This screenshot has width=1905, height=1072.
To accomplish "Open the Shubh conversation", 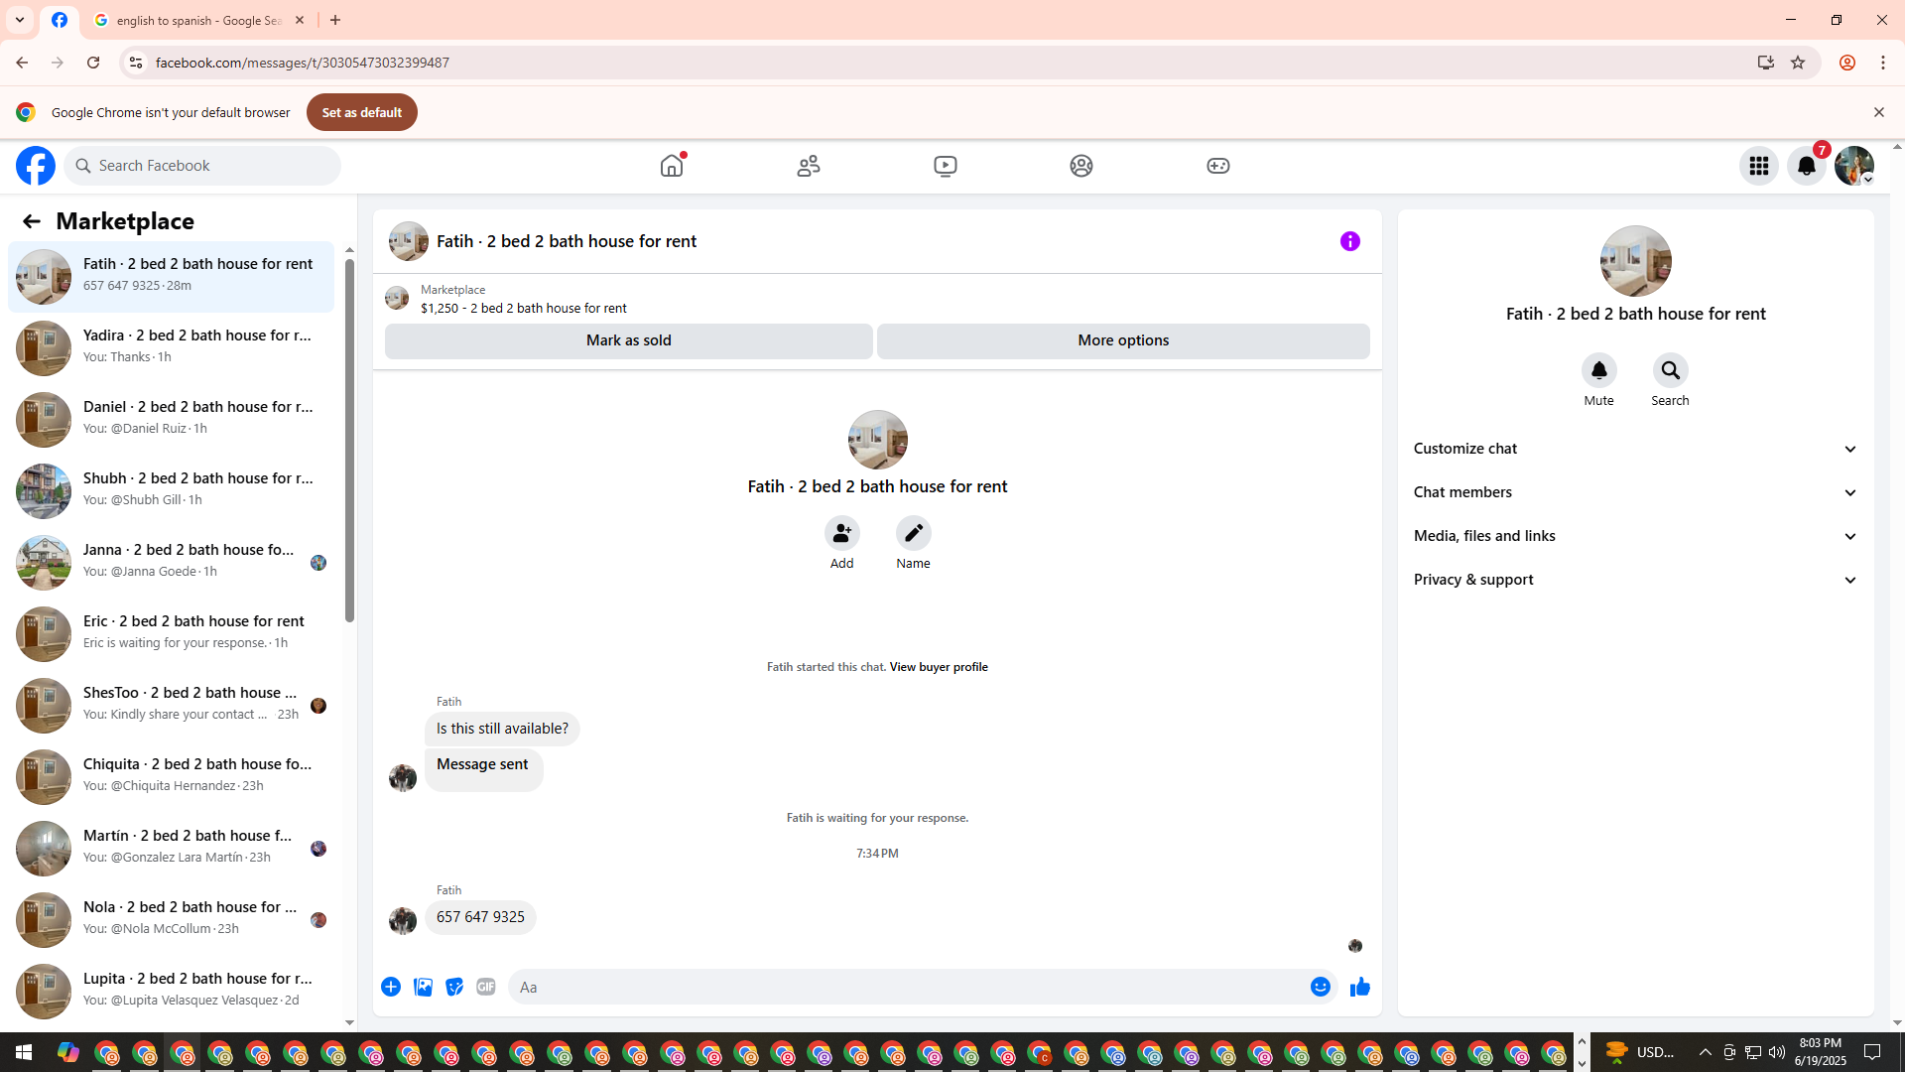I will click(x=172, y=491).
